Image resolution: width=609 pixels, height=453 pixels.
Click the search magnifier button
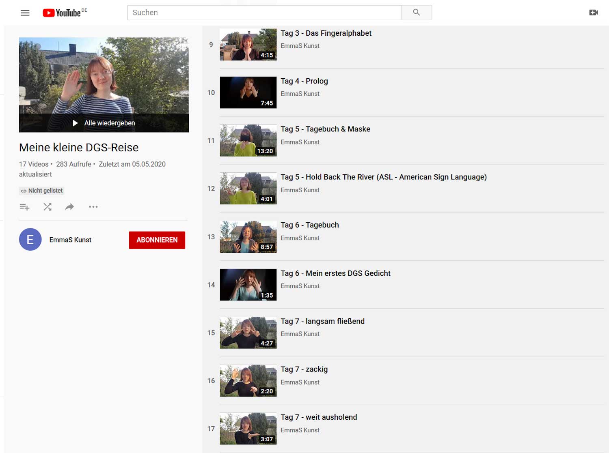(x=417, y=13)
